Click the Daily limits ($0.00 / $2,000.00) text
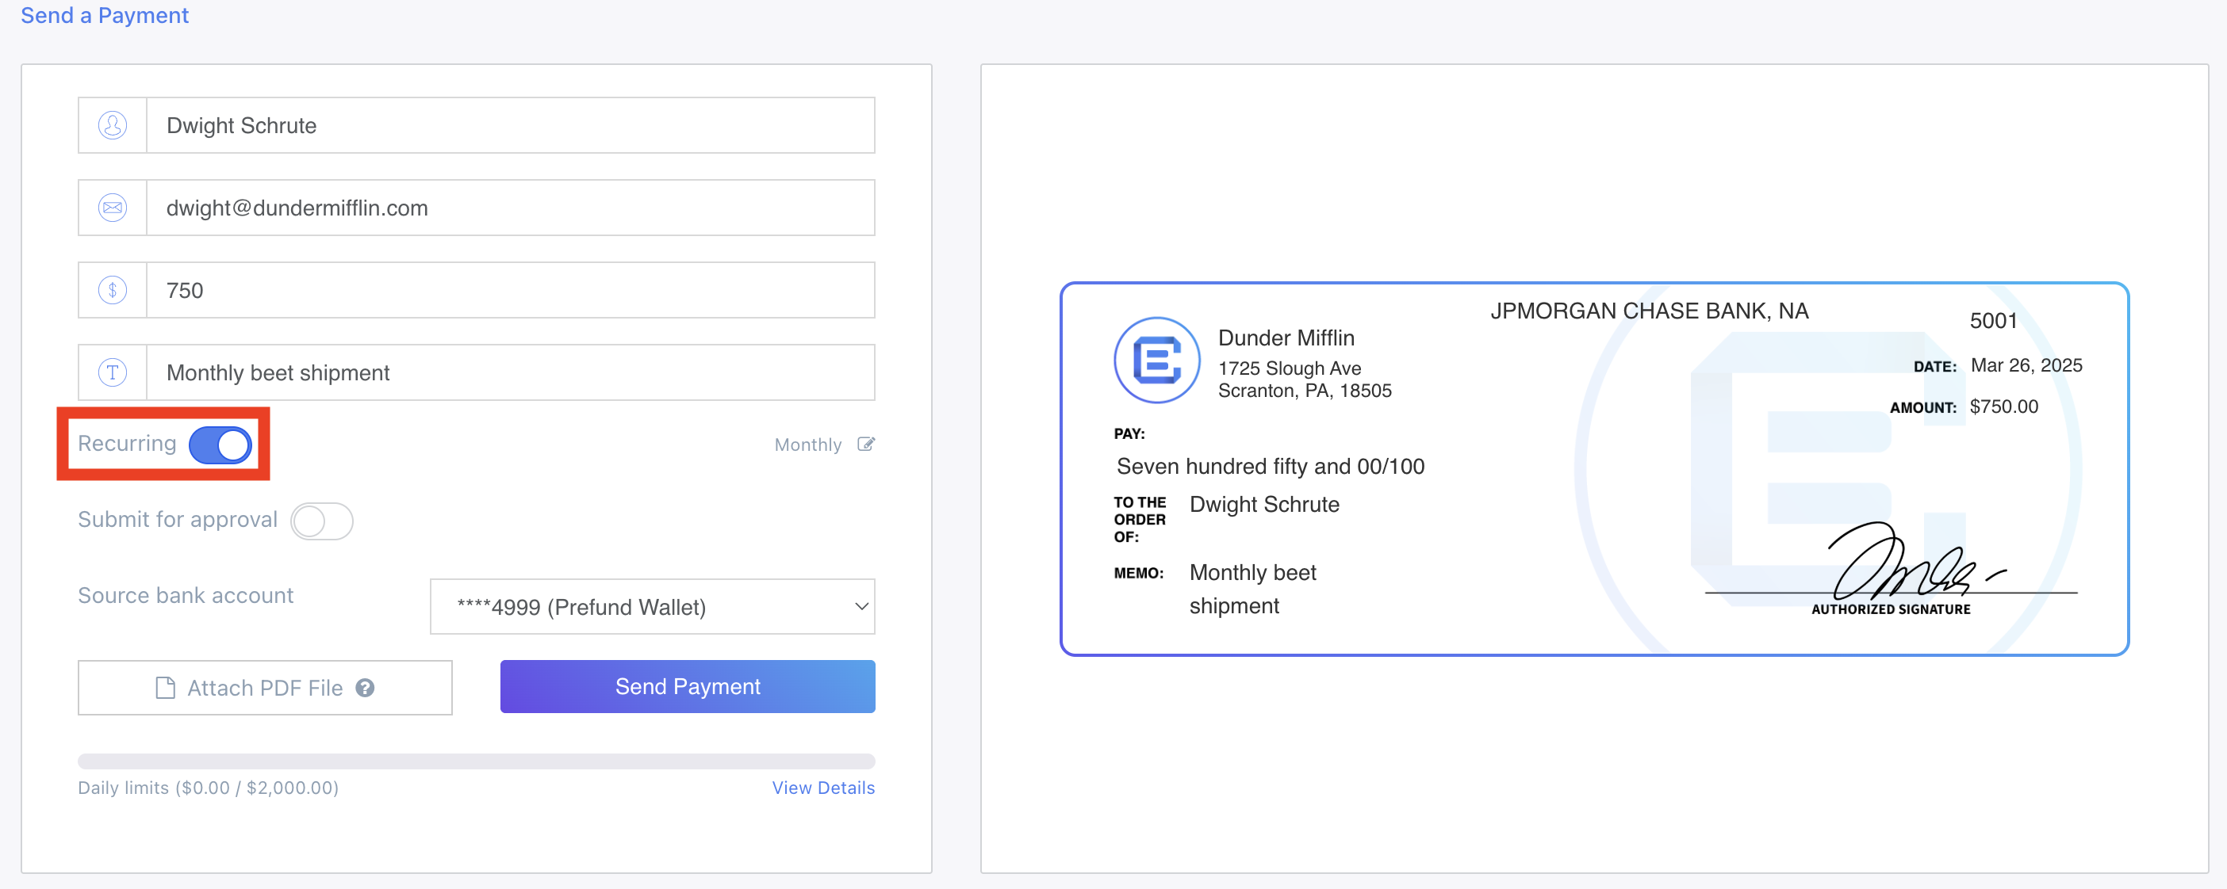 209,788
